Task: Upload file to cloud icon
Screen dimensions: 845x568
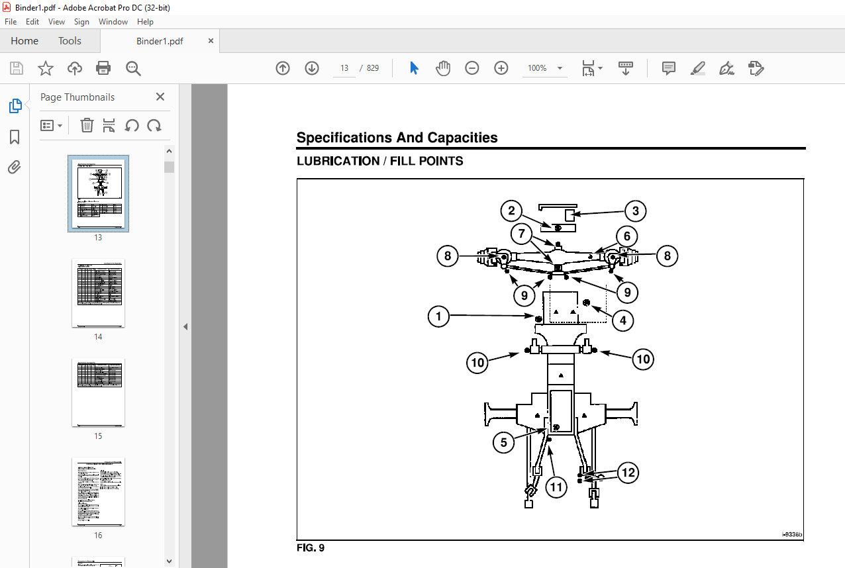Action: 75,68
